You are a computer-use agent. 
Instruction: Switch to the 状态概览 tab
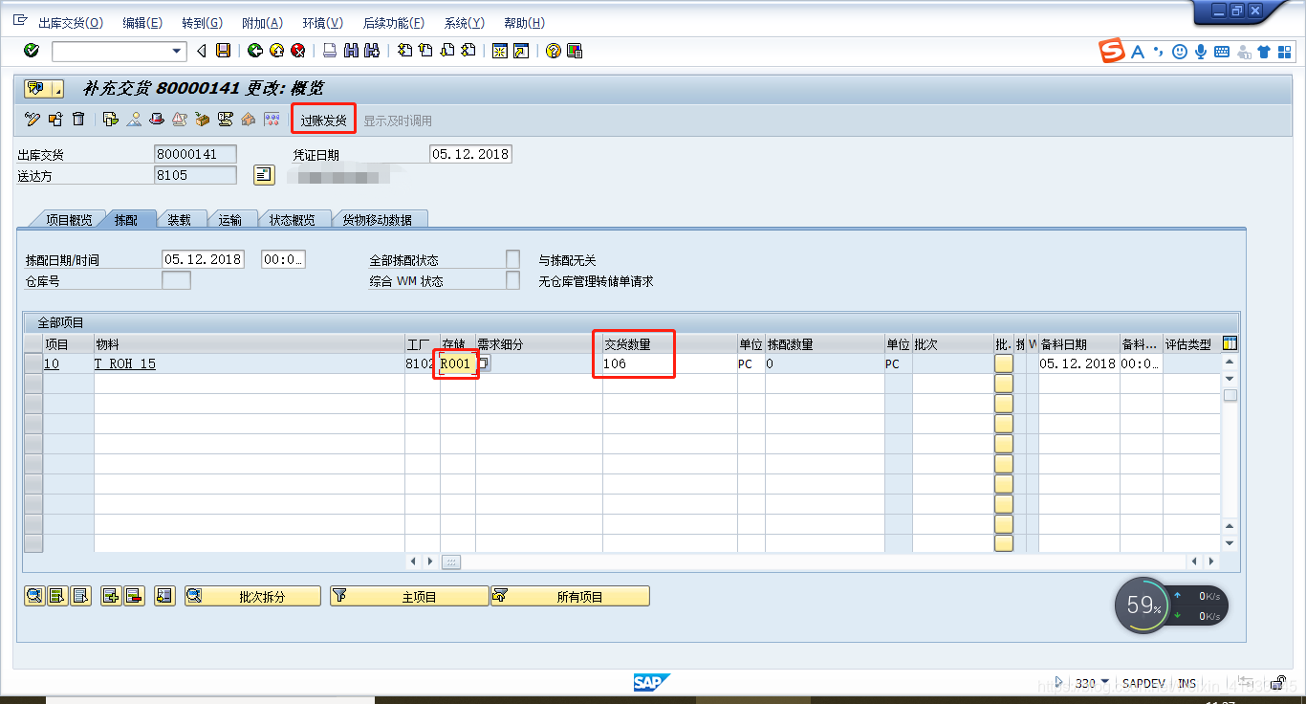coord(292,220)
